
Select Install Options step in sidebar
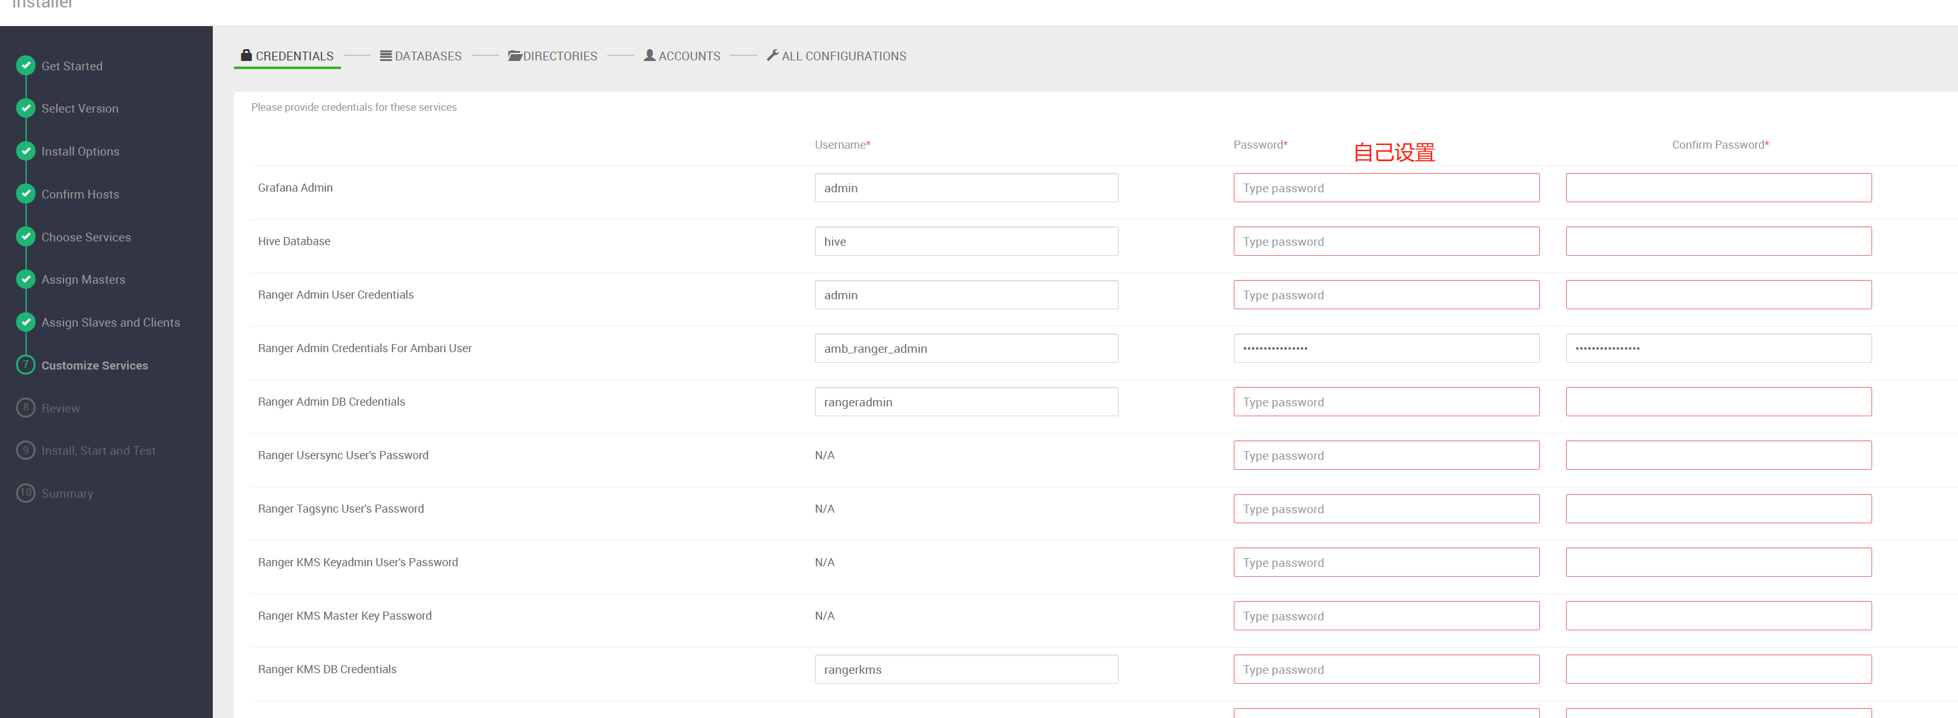tap(80, 151)
